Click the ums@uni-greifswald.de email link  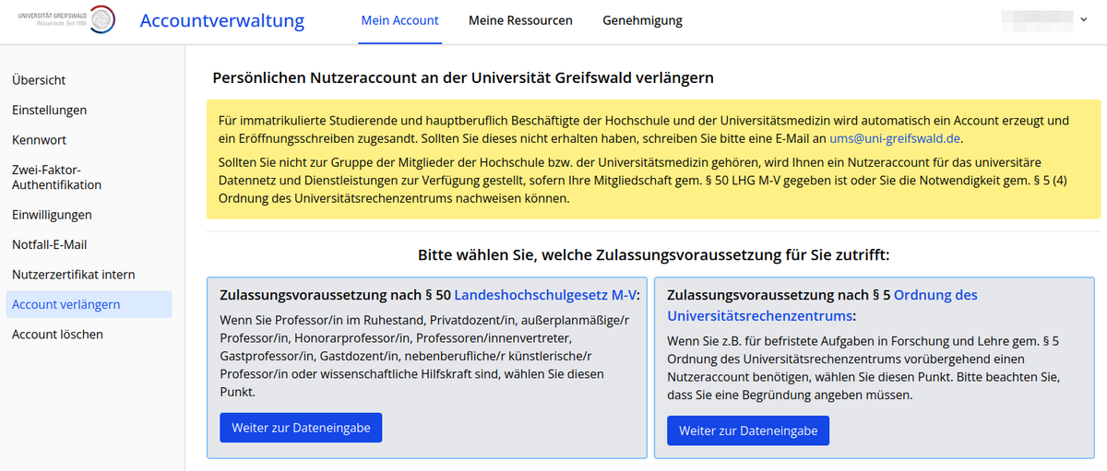tap(895, 138)
